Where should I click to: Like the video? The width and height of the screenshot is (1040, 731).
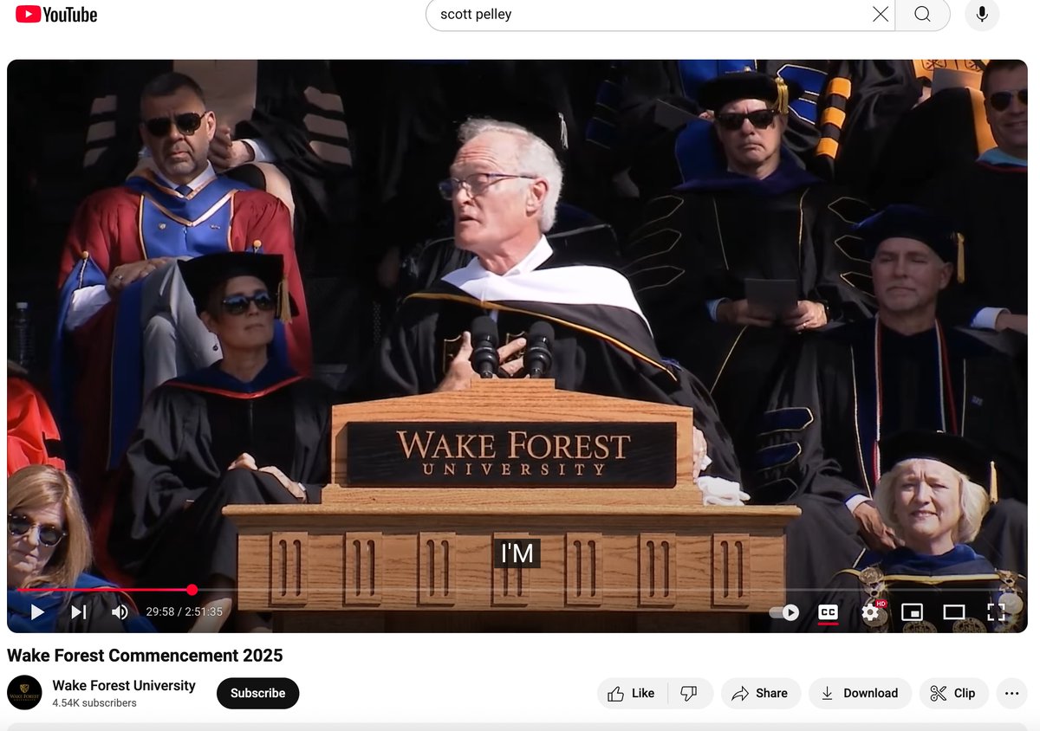pyautogui.click(x=632, y=693)
